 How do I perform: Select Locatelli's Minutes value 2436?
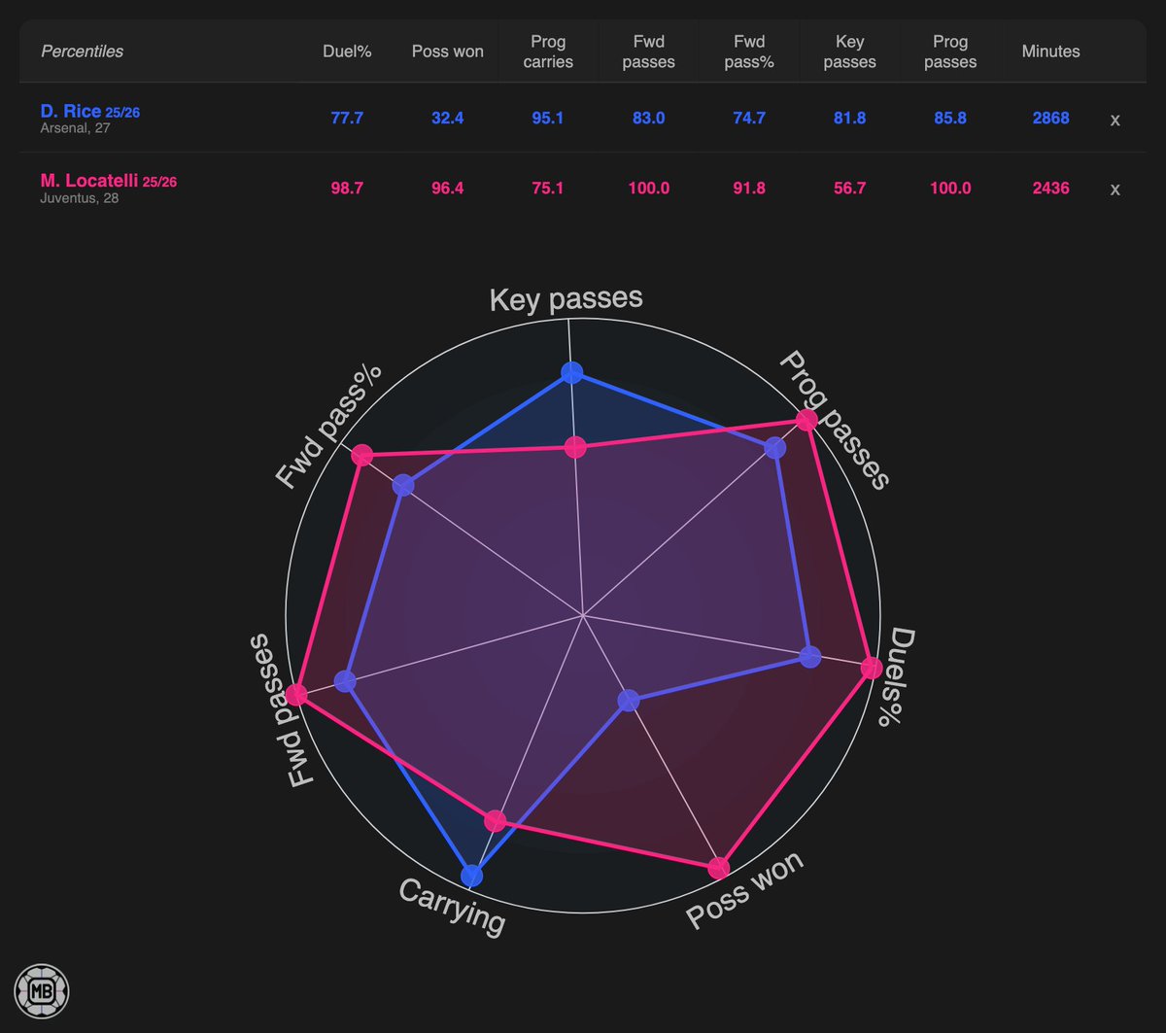1050,189
